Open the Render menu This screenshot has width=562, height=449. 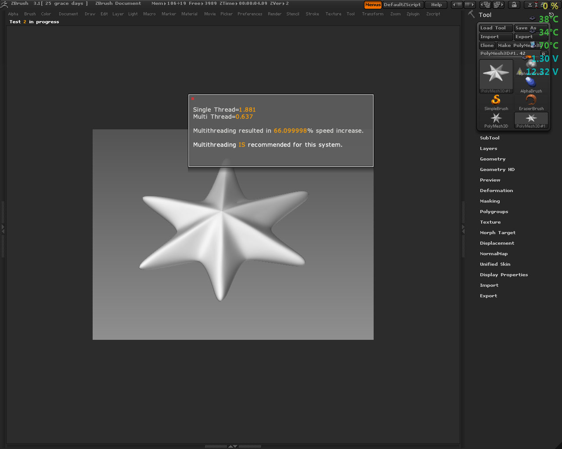(274, 14)
